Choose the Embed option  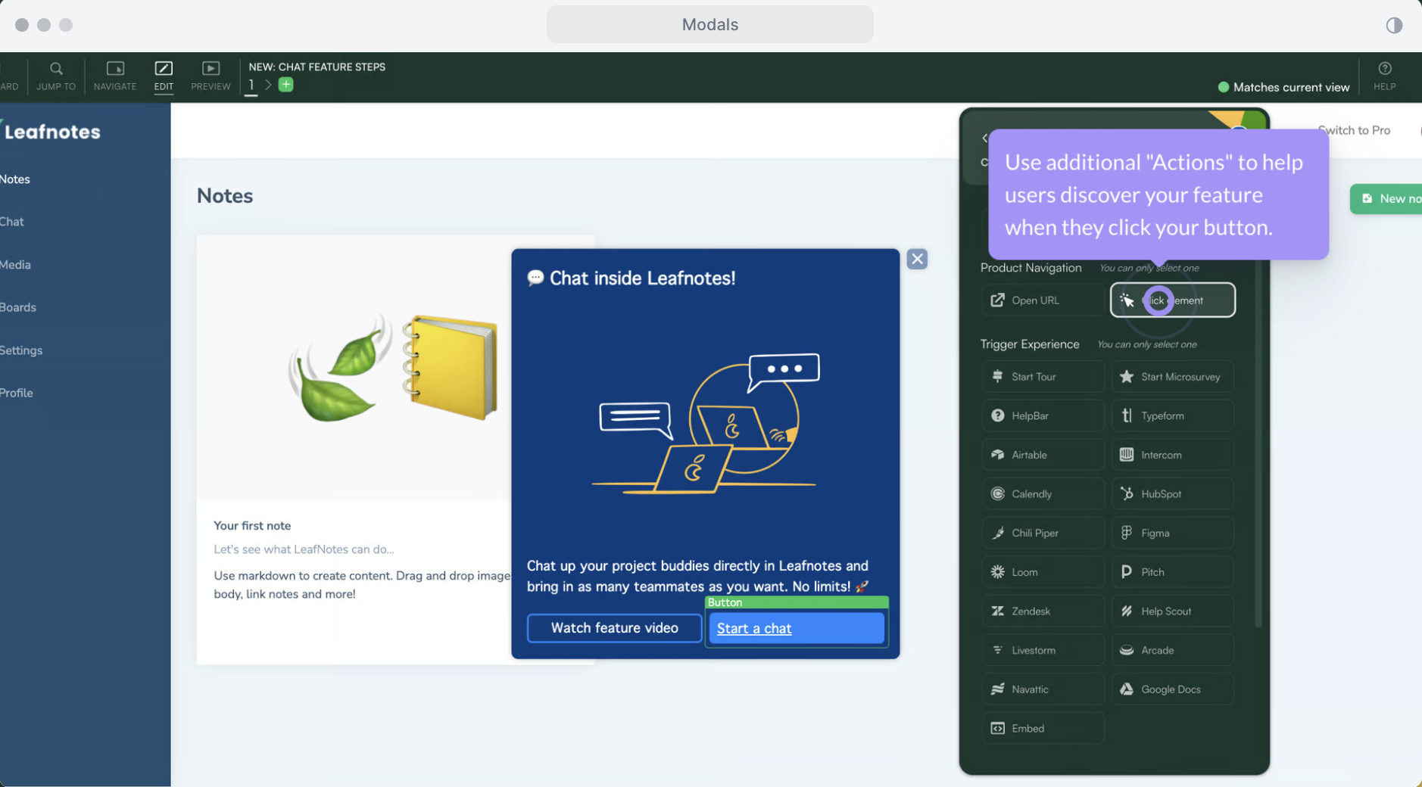click(x=1042, y=729)
